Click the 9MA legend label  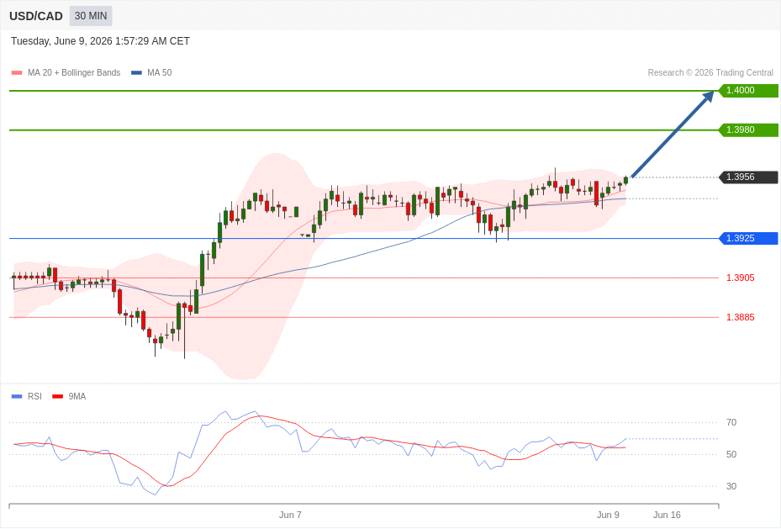click(77, 396)
